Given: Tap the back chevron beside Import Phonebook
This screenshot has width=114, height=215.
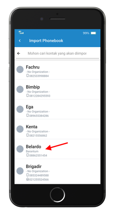Looking at the screenshot, I should [x=20, y=41].
